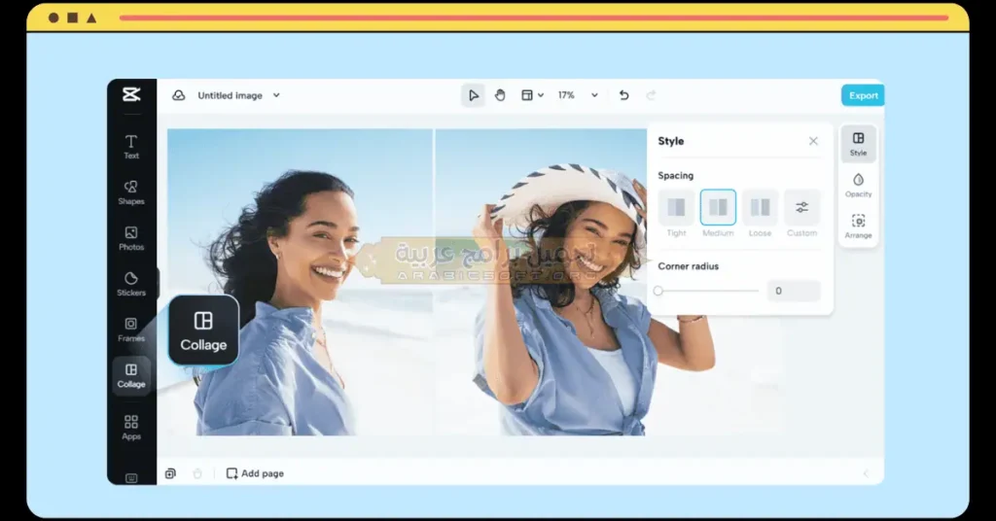Click the large Collage callout tooltip

(x=203, y=330)
